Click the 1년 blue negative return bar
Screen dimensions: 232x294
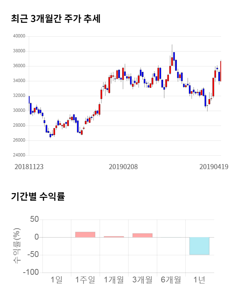[199, 246]
